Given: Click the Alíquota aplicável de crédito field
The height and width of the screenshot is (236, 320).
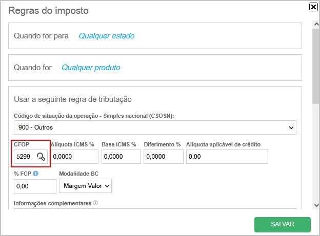Looking at the screenshot, I should coord(227,157).
